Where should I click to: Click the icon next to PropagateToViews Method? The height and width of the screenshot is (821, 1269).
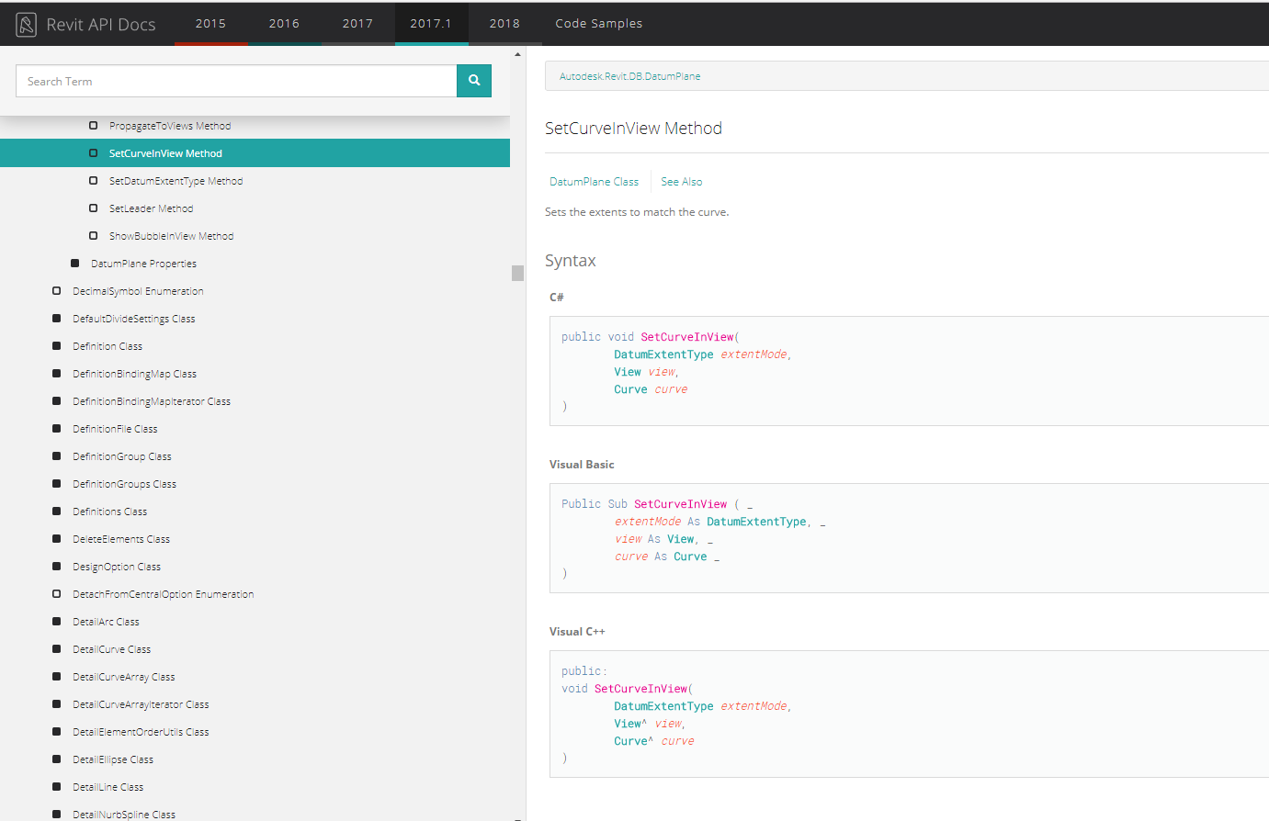pos(93,126)
